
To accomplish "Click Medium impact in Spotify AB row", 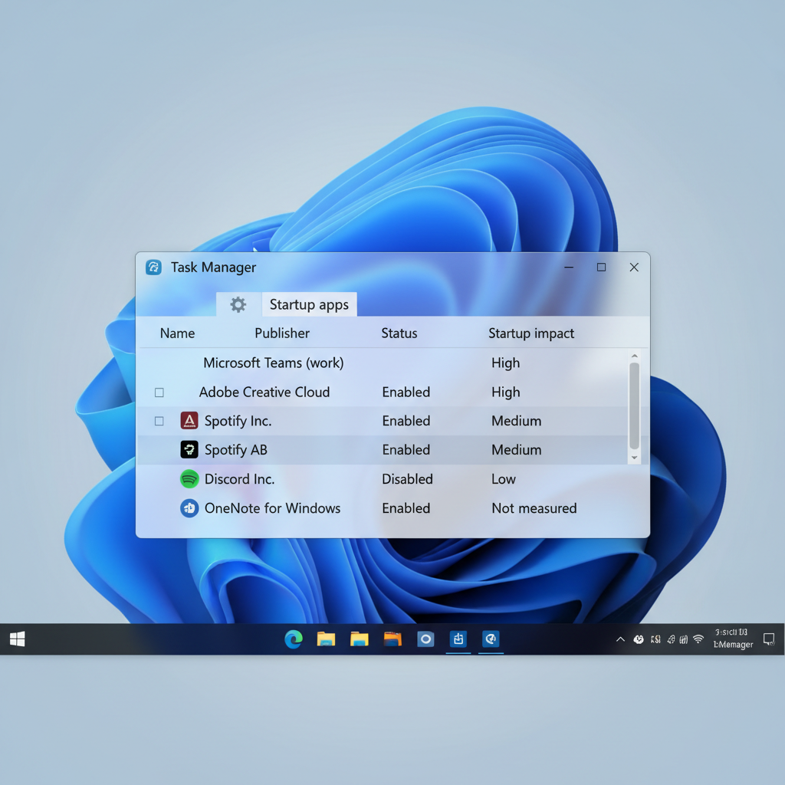I will click(x=516, y=450).
